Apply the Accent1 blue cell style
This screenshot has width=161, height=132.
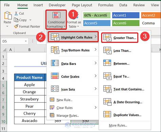[126, 15]
